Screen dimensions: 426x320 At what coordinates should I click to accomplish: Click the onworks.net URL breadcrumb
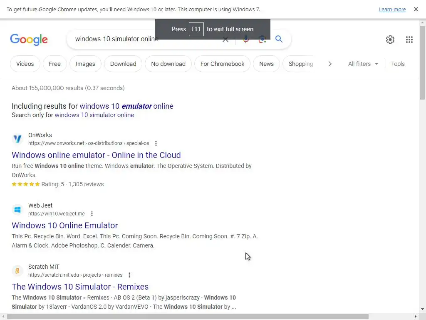tap(89, 143)
